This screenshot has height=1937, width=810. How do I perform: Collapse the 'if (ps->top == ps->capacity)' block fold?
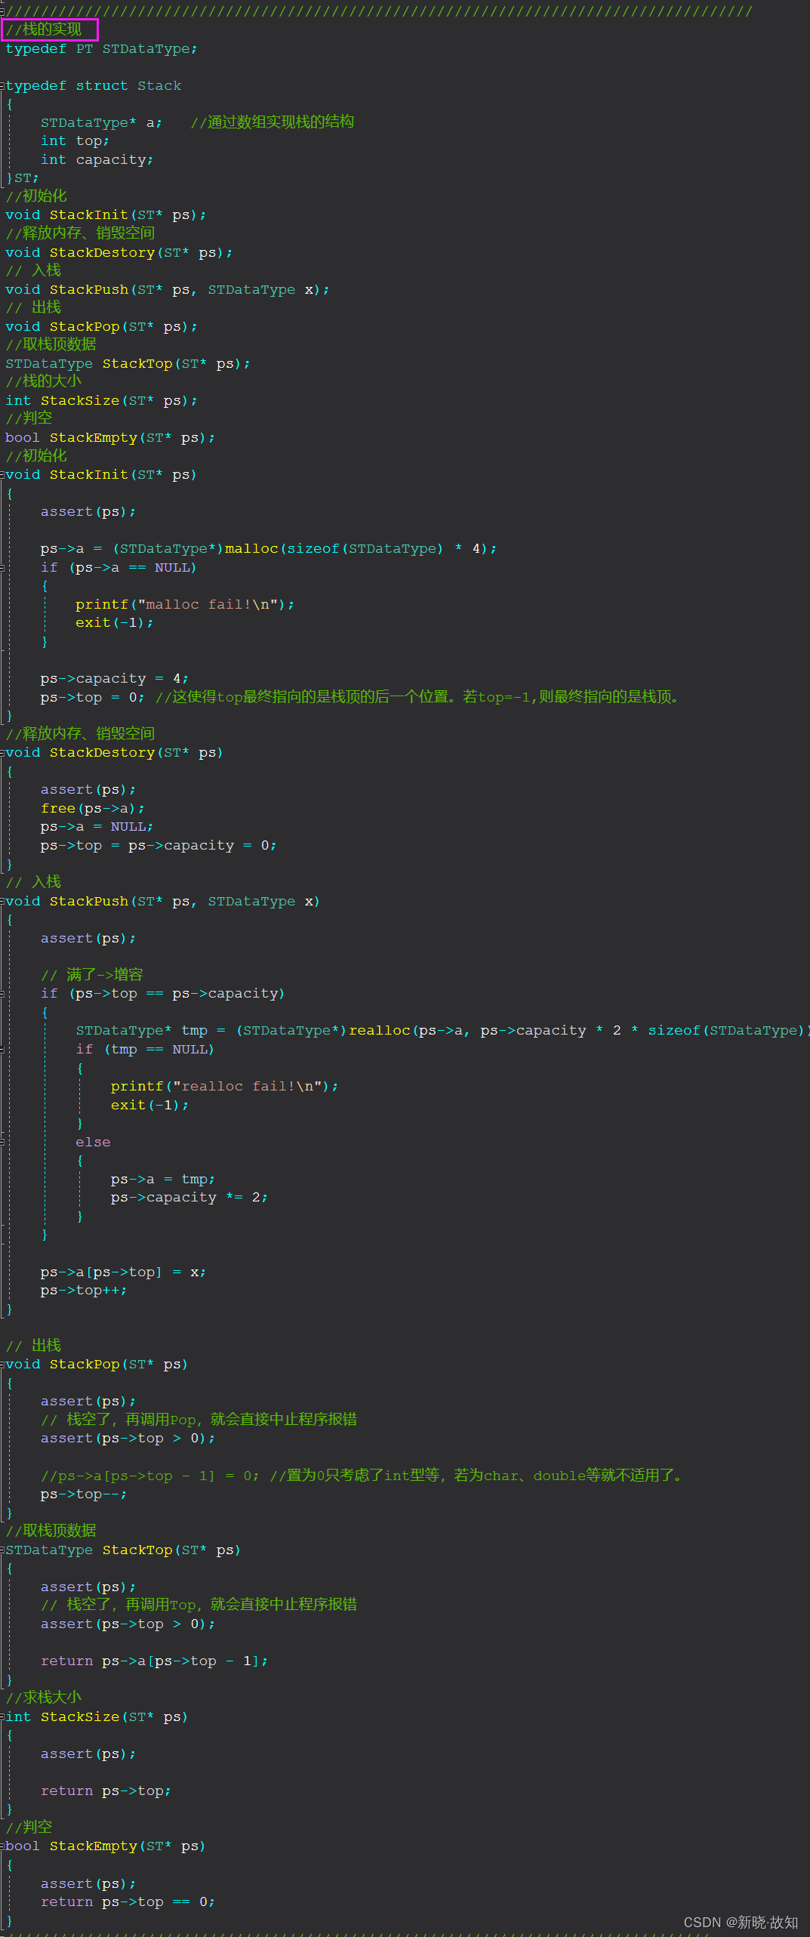coord(2,994)
